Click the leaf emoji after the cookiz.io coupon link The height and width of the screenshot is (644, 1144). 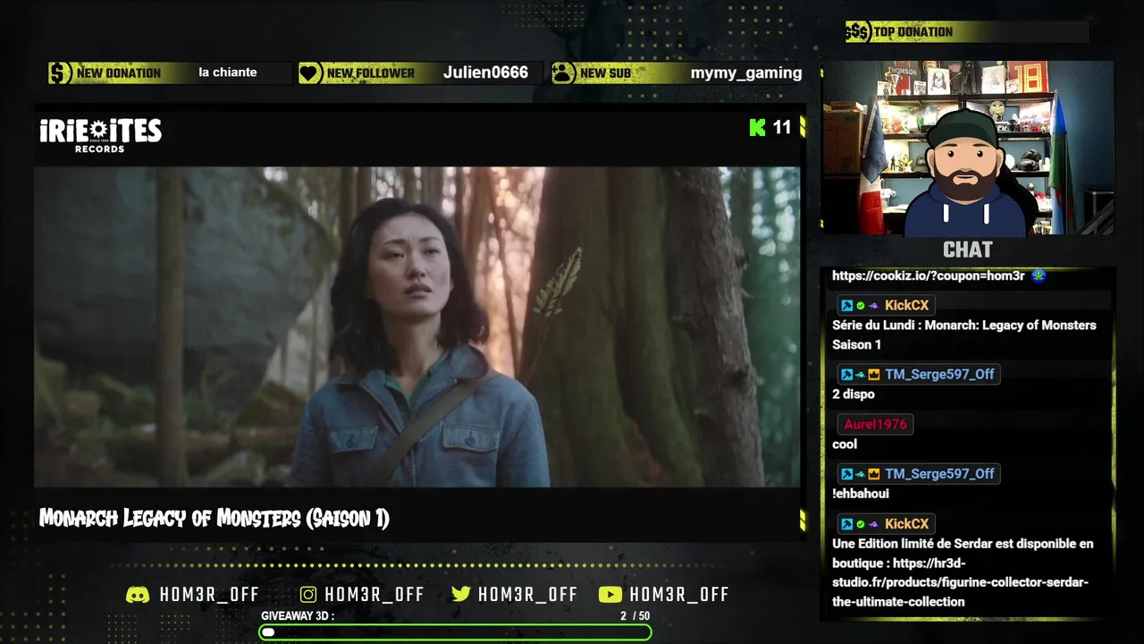click(x=1039, y=275)
